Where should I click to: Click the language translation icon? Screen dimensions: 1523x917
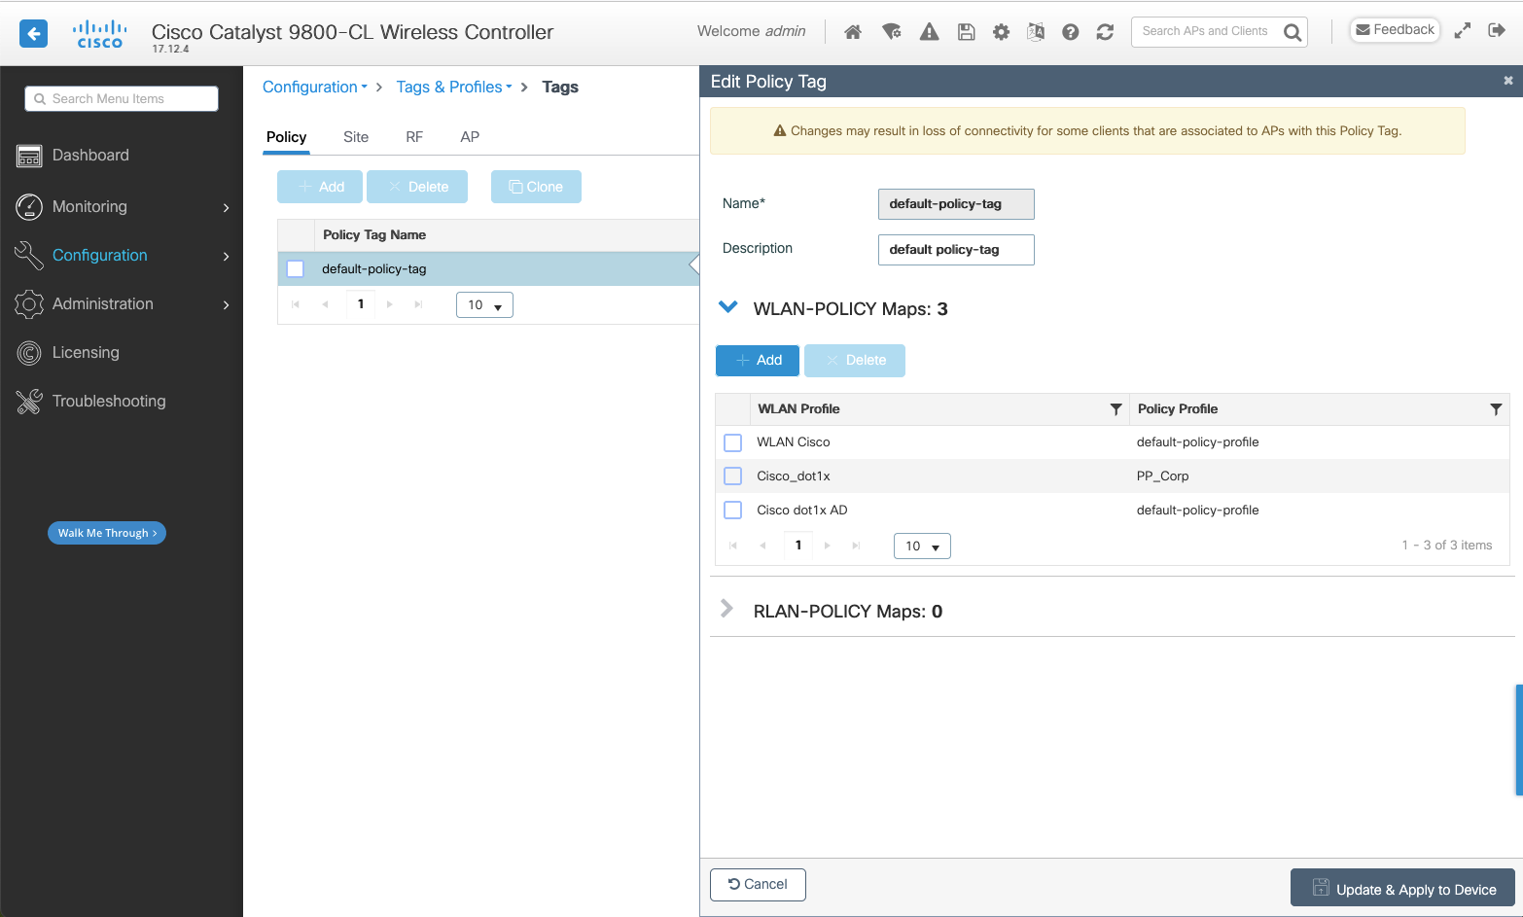(1036, 32)
